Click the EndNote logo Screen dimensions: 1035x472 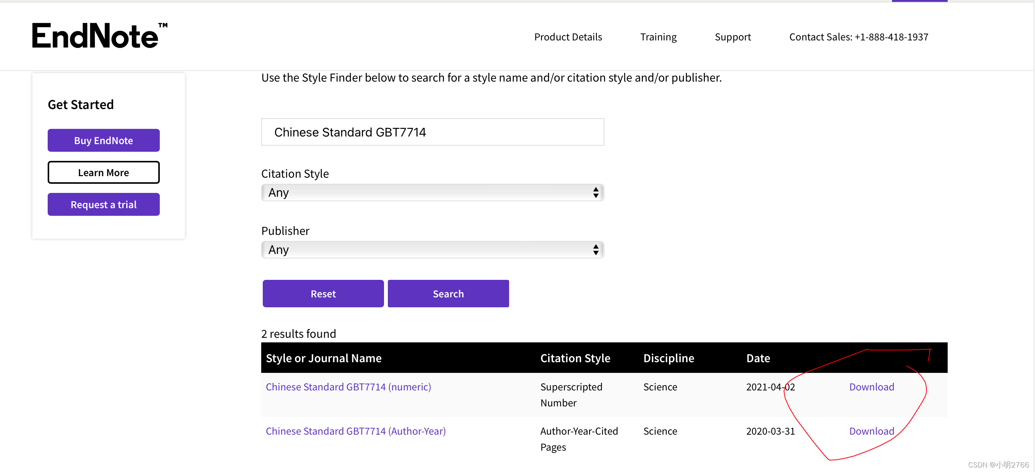[99, 36]
